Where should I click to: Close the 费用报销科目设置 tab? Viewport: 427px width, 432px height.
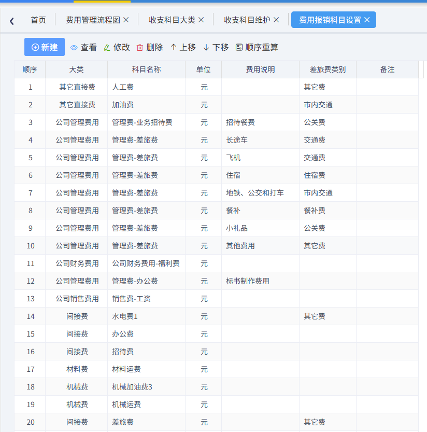coord(367,20)
